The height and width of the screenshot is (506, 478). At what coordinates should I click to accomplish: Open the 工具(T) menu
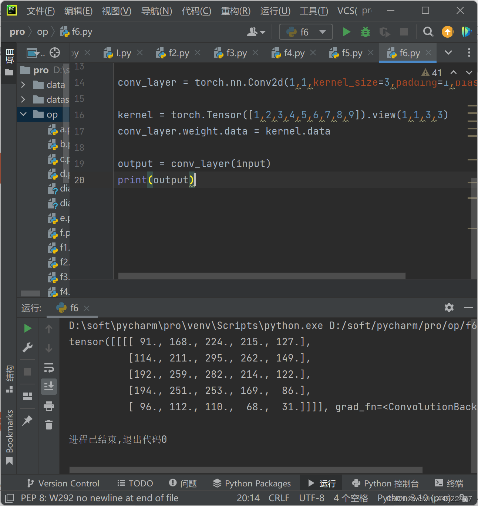click(x=314, y=11)
